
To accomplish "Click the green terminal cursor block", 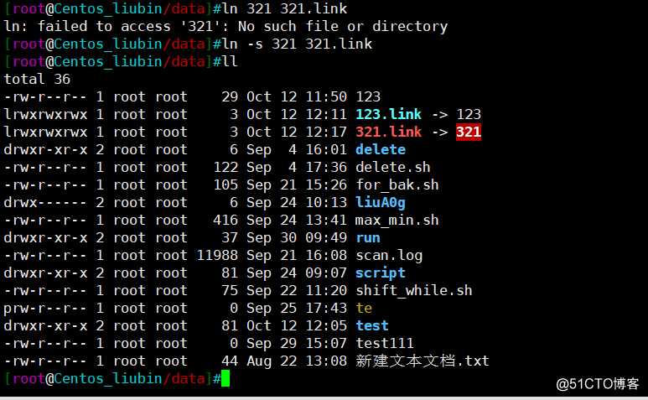I will click(226, 378).
